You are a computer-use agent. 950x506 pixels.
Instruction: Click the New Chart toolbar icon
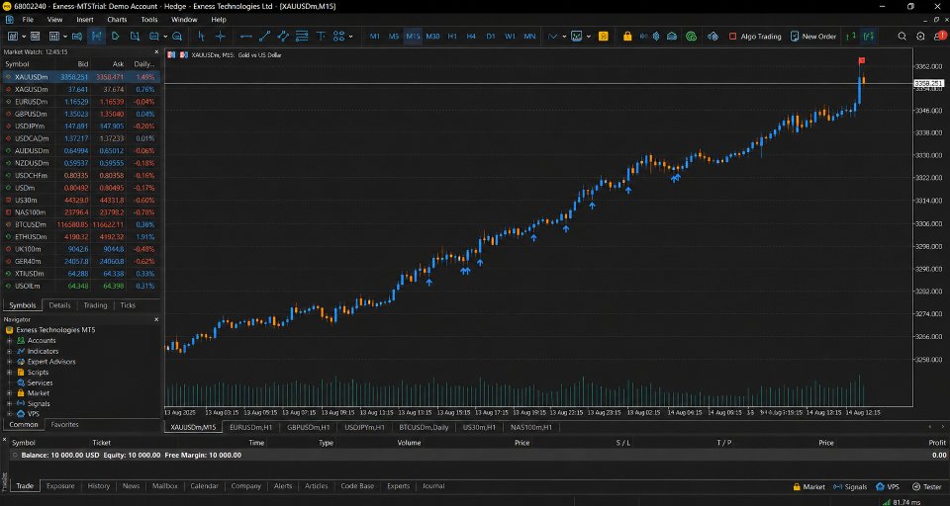pos(13,37)
